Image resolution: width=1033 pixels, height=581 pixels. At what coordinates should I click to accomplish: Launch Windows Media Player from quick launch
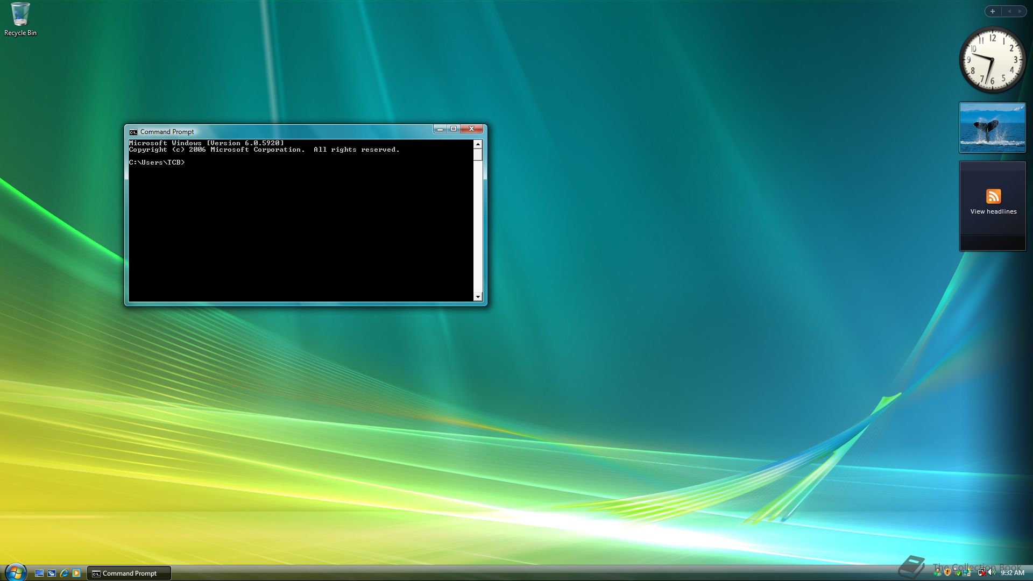(76, 573)
